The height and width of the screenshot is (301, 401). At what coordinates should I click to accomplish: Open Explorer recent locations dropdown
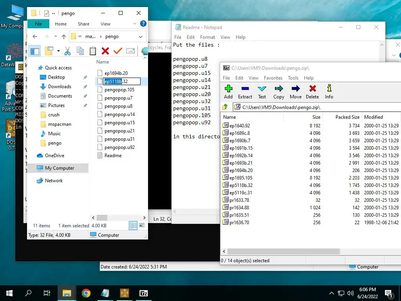56,36
